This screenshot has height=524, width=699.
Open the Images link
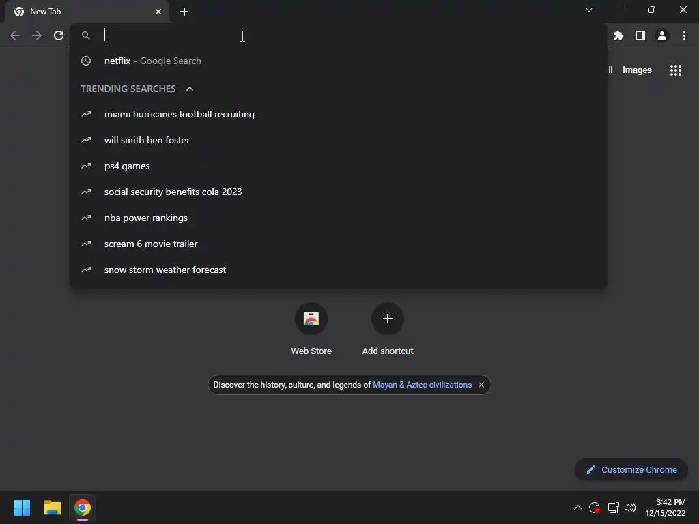click(637, 70)
